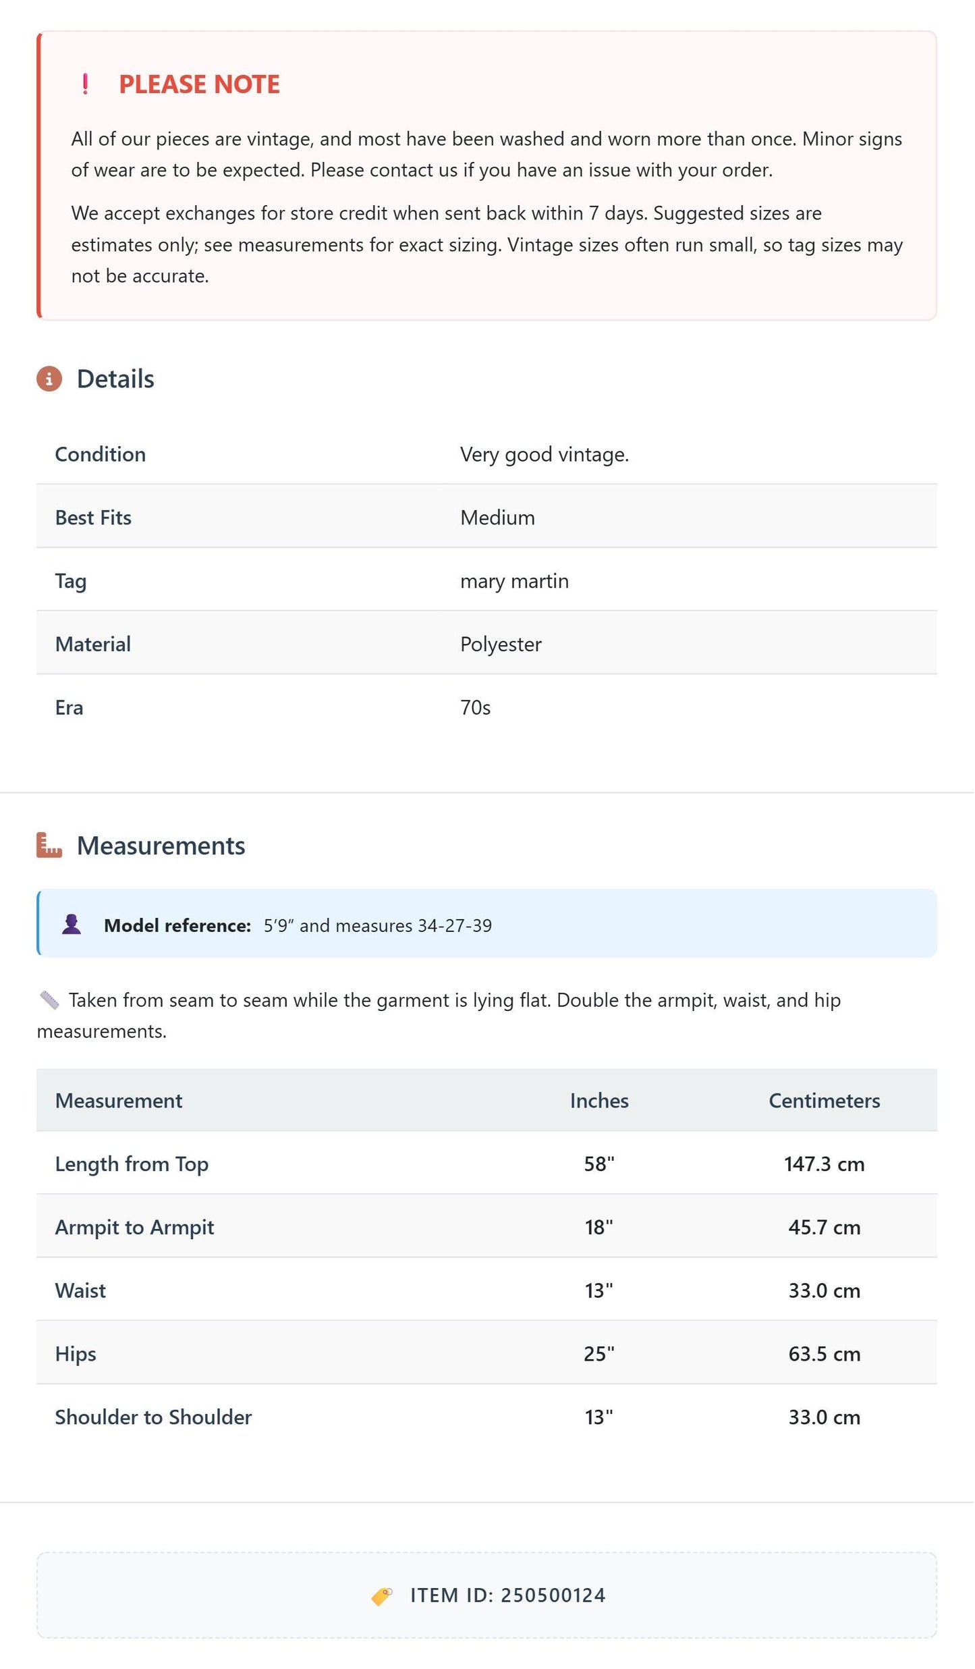Image resolution: width=975 pixels, height=1669 pixels.
Task: Select the Condition row in Details
Action: click(x=486, y=454)
